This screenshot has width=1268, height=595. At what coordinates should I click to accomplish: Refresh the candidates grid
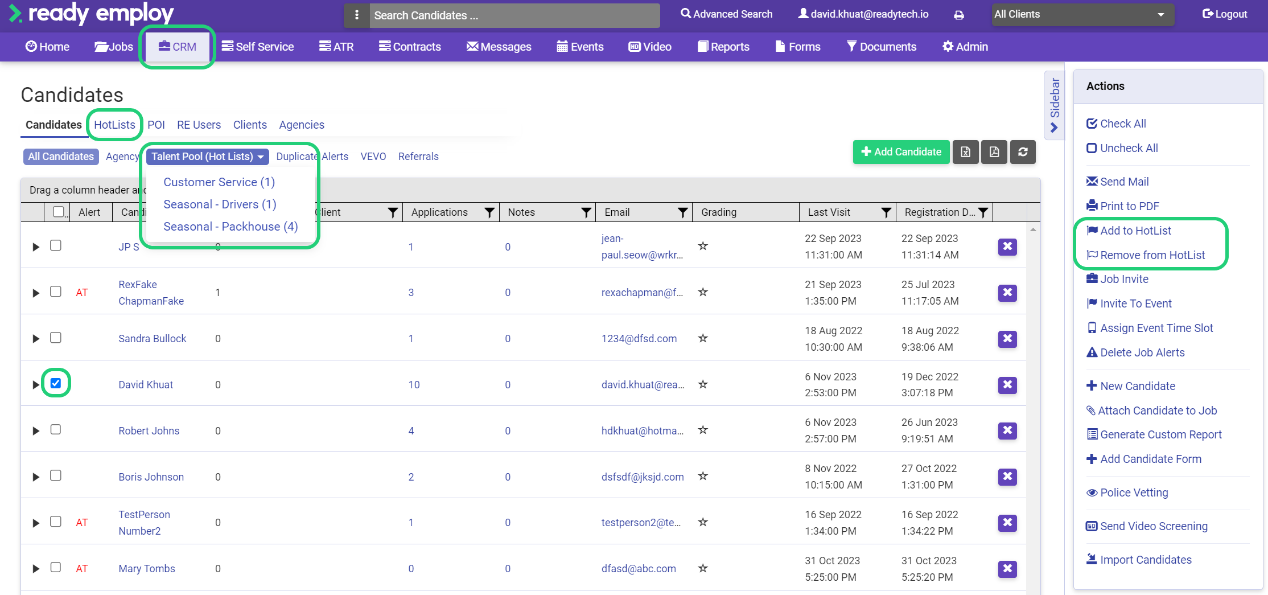pyautogui.click(x=1023, y=152)
